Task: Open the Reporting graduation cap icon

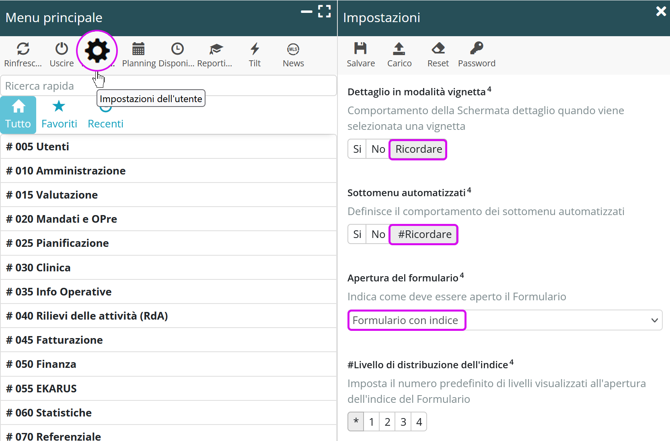Action: point(216,49)
